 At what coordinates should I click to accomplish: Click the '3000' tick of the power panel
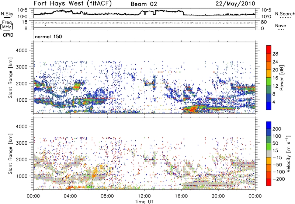pos(21,67)
